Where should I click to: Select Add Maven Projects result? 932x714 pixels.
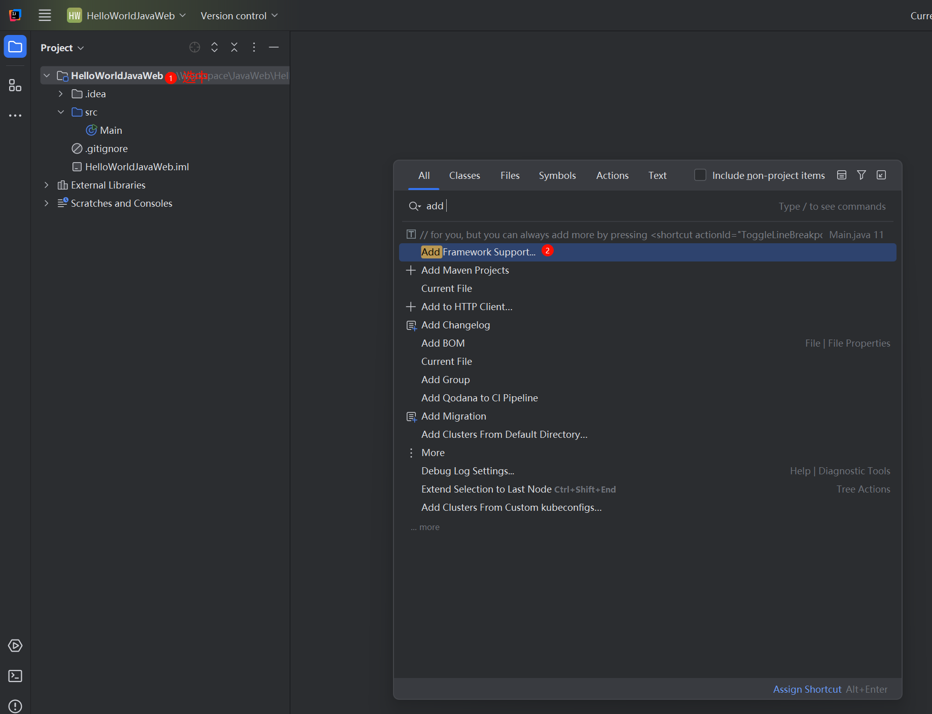point(648,270)
